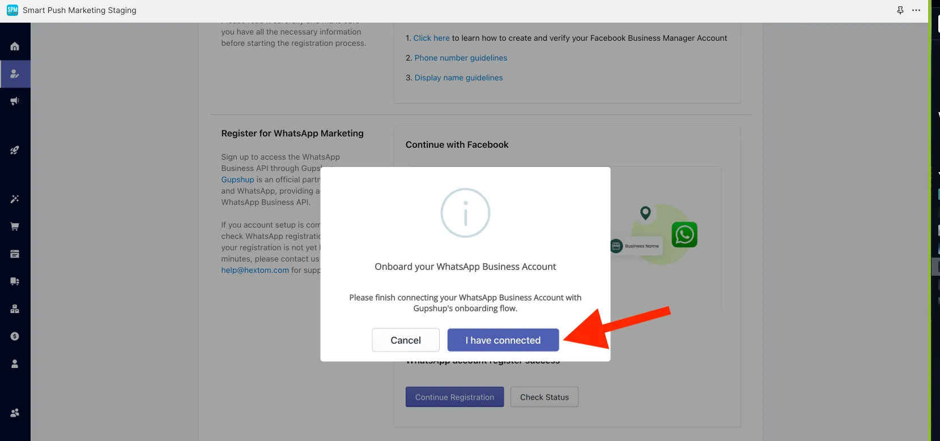Open the megaphone campaigns sidebar icon
The width and height of the screenshot is (940, 441).
pyautogui.click(x=15, y=101)
